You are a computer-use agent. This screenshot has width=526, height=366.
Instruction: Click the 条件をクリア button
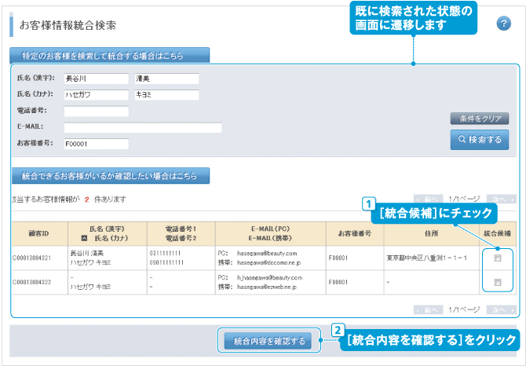[479, 119]
